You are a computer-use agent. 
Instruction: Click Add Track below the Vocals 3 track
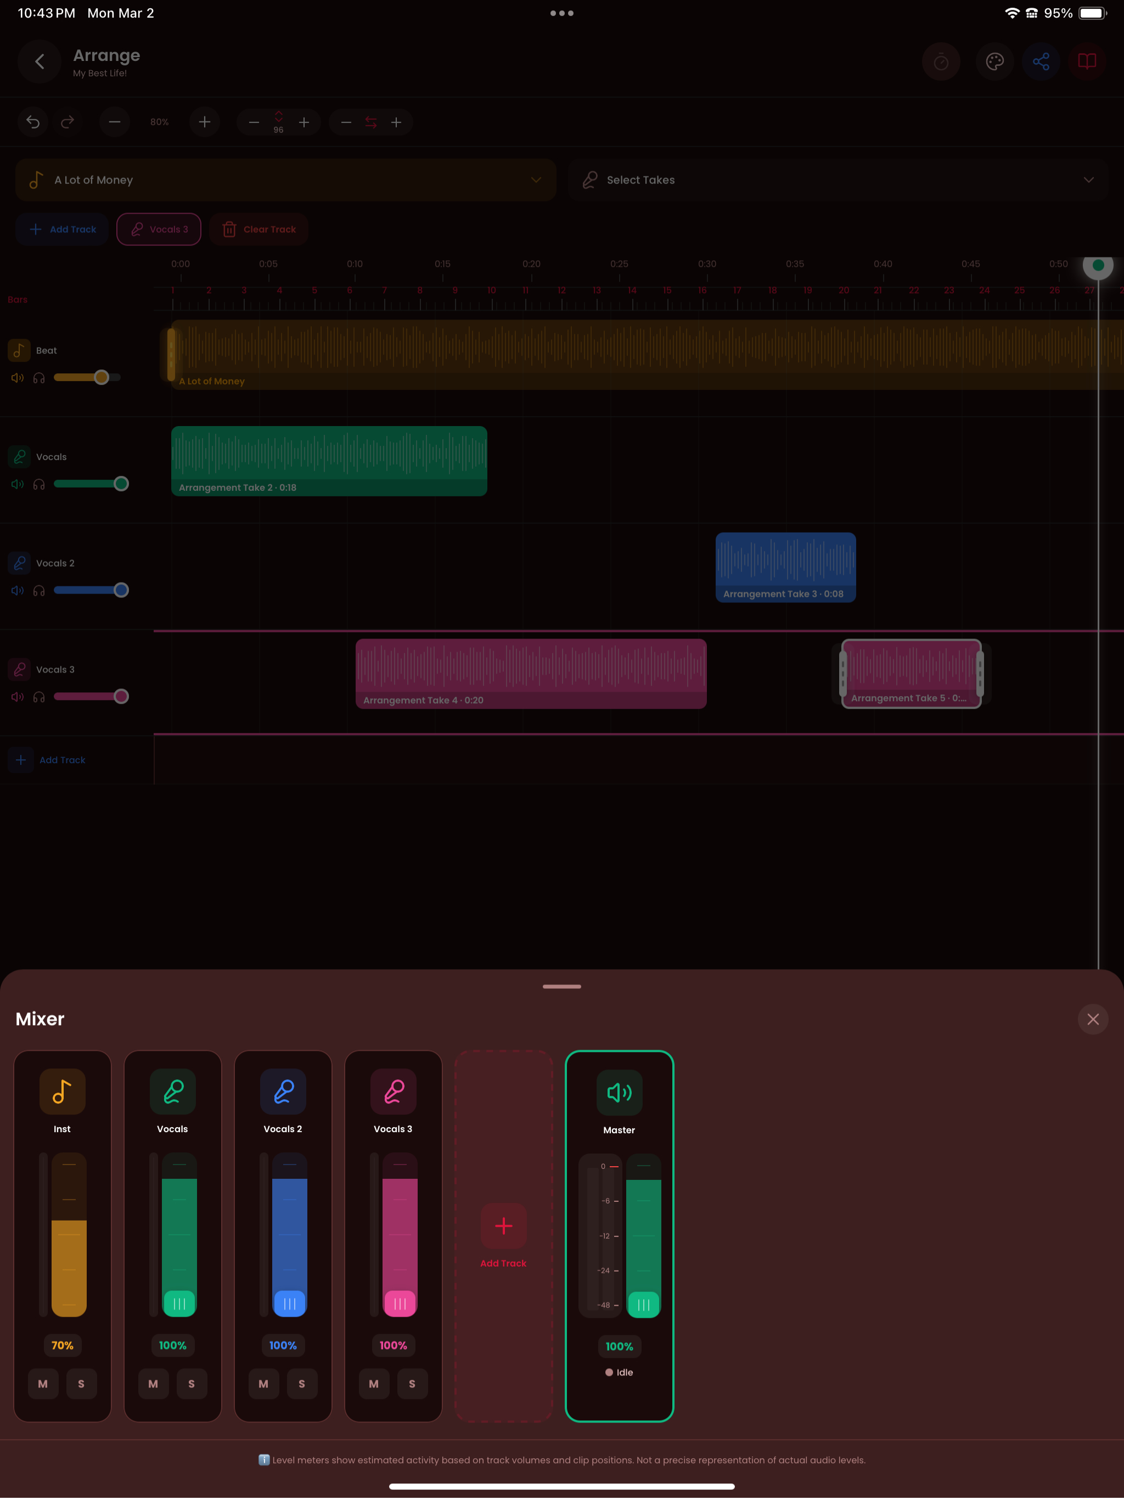click(47, 760)
